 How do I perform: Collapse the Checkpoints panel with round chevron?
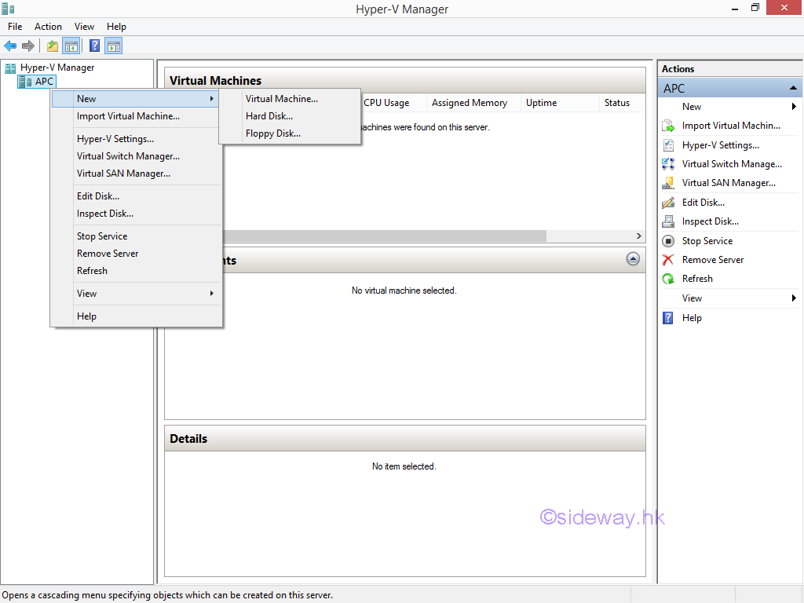[x=633, y=259]
